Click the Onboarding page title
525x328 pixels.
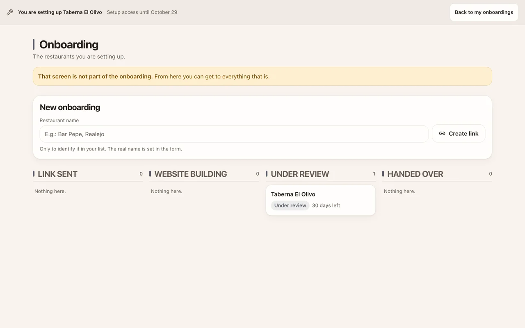[x=69, y=44]
